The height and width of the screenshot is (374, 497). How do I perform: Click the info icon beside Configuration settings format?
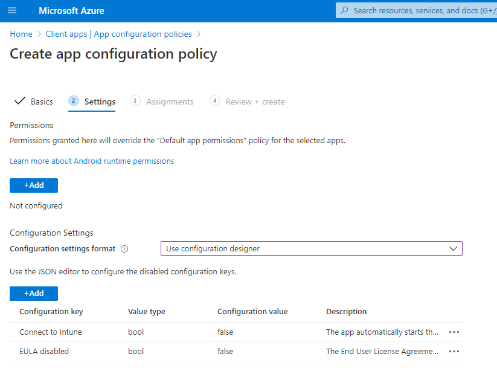(124, 249)
